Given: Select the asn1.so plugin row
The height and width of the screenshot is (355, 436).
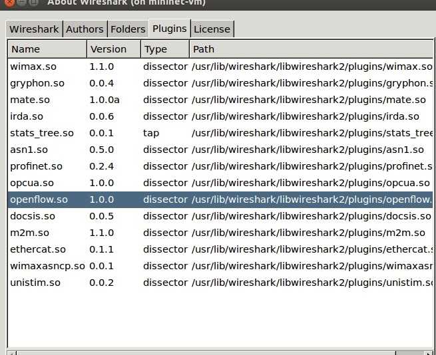Looking at the screenshot, I should point(220,150).
